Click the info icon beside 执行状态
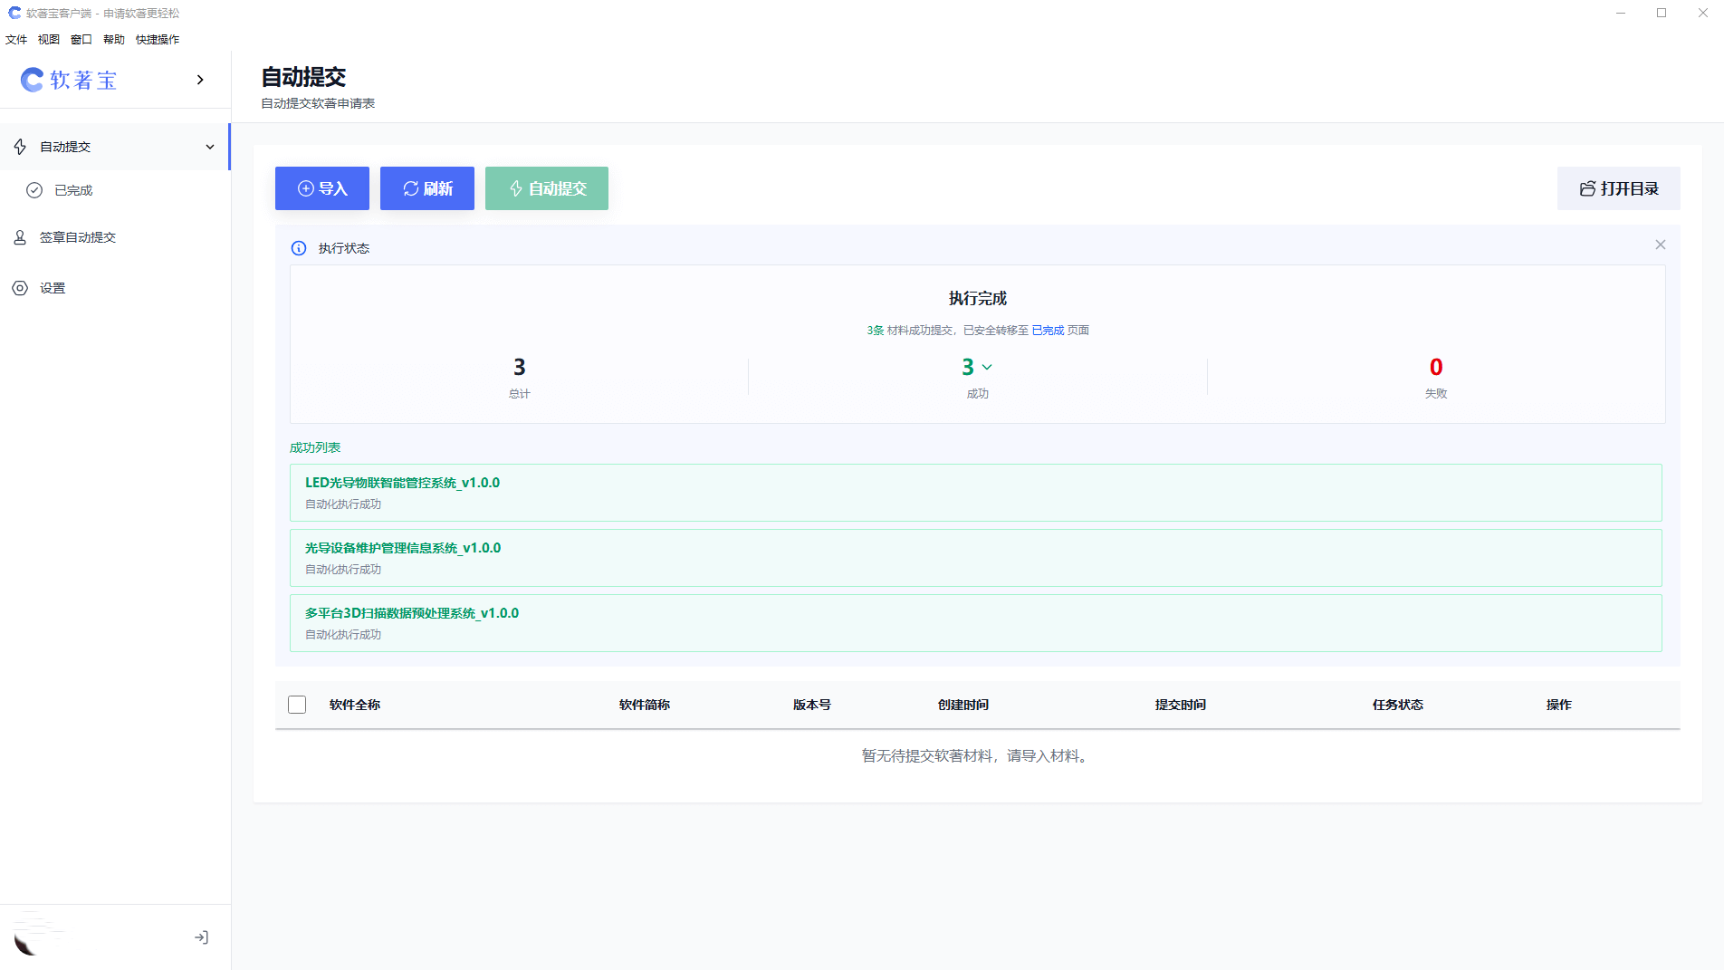The image size is (1724, 970). pyautogui.click(x=299, y=248)
